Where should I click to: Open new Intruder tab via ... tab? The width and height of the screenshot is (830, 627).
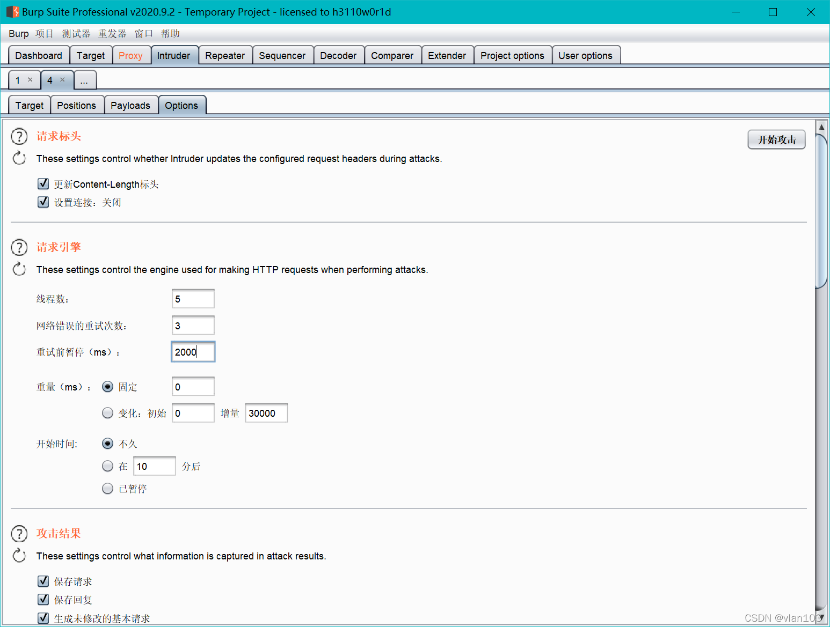(x=85, y=80)
